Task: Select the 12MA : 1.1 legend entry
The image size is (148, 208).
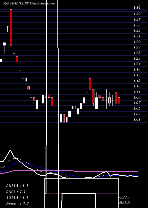Action: pos(17,198)
